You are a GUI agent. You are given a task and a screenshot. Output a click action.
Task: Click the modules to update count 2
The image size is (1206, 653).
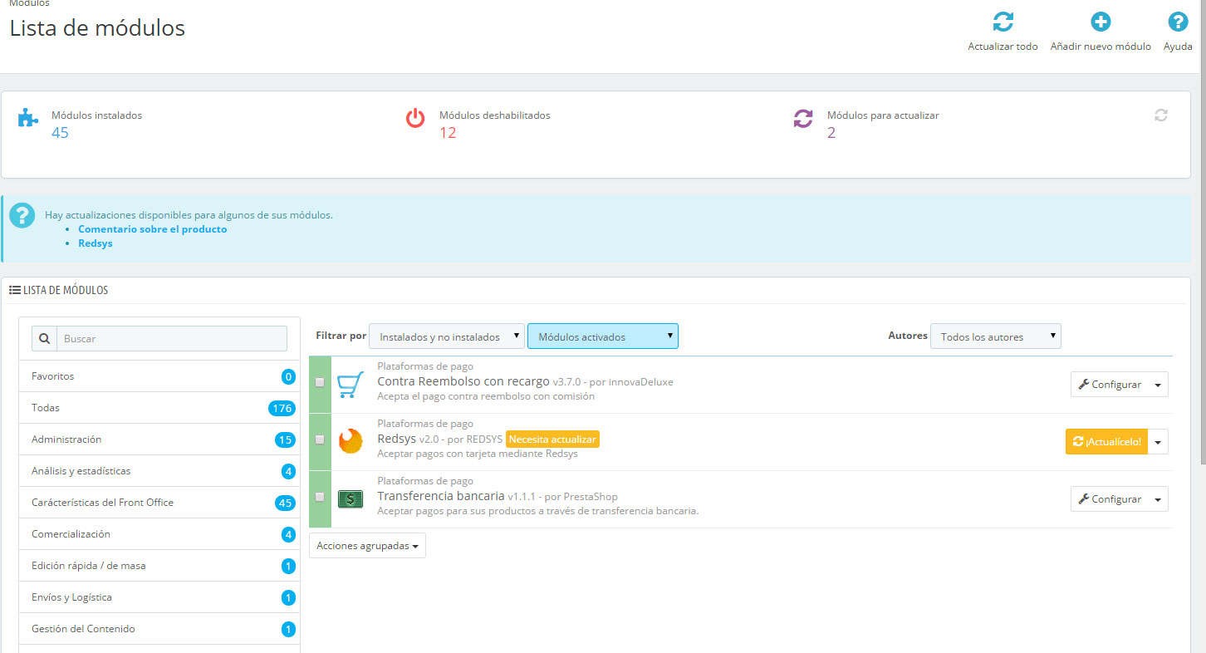point(831,133)
